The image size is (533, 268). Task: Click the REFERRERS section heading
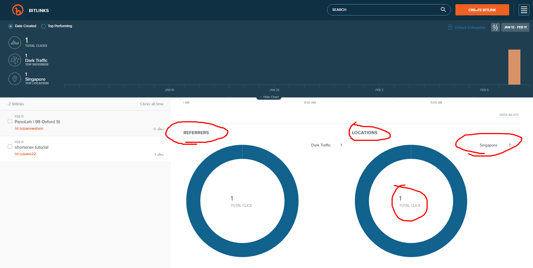(x=196, y=133)
